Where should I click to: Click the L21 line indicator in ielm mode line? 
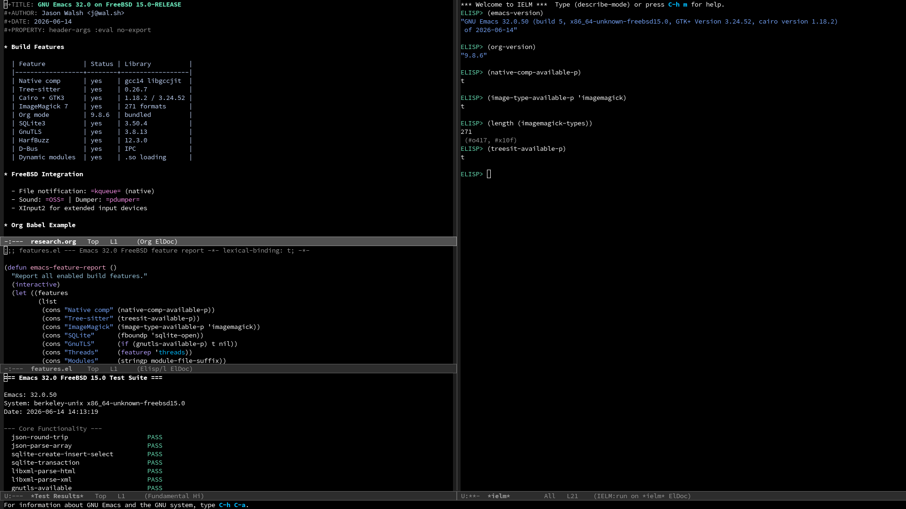[x=572, y=496]
